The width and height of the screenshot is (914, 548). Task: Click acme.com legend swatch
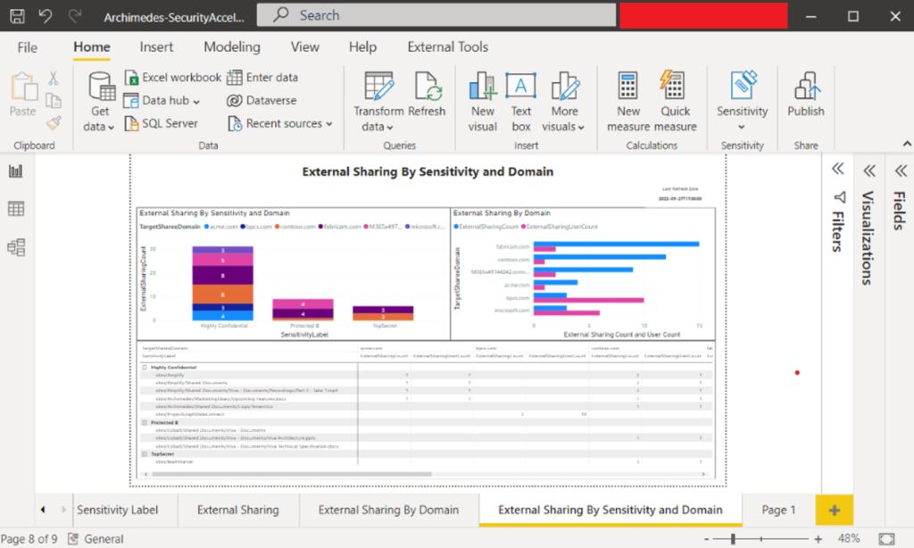click(x=206, y=227)
